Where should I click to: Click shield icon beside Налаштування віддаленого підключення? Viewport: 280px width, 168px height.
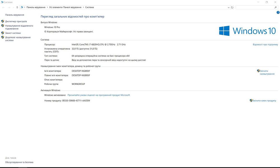pos(3,26)
